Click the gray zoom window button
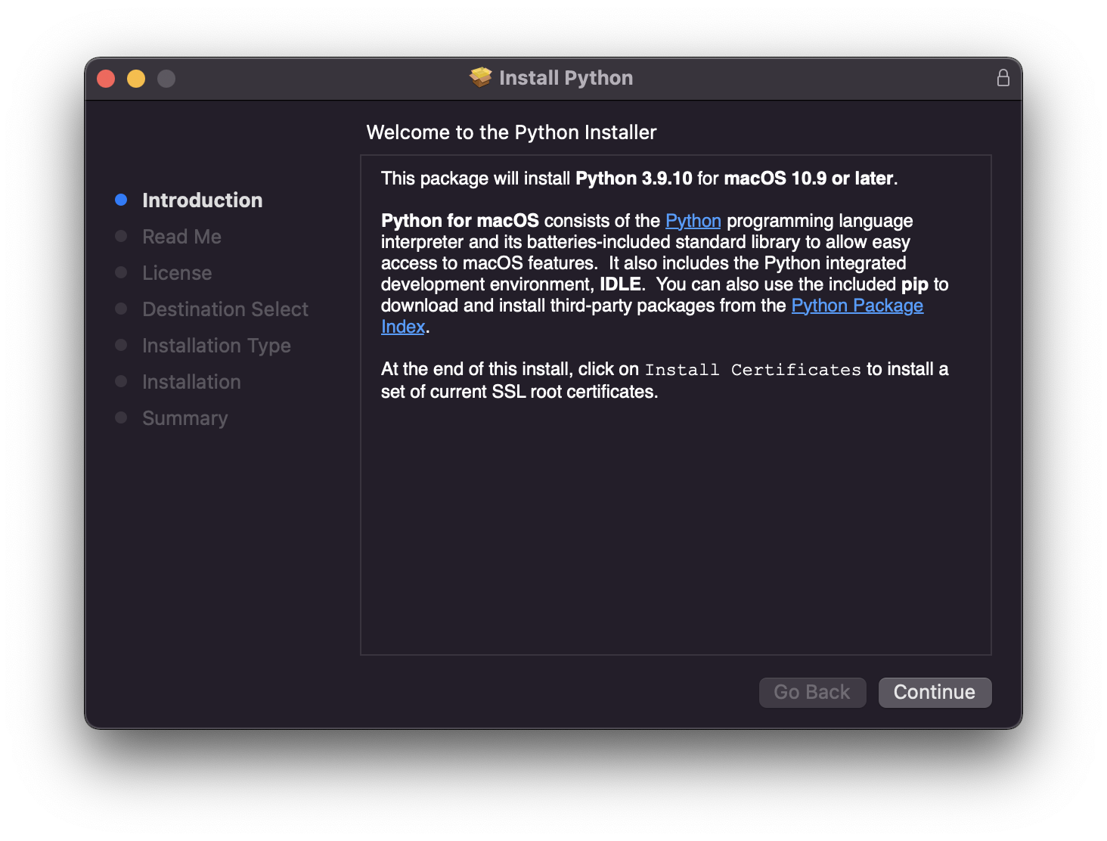The image size is (1107, 841). (166, 79)
